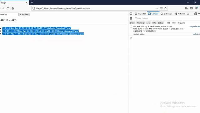The width and height of the screenshot is (200, 113).
Task: Clear the console output trash icon
Action: coord(131,18)
